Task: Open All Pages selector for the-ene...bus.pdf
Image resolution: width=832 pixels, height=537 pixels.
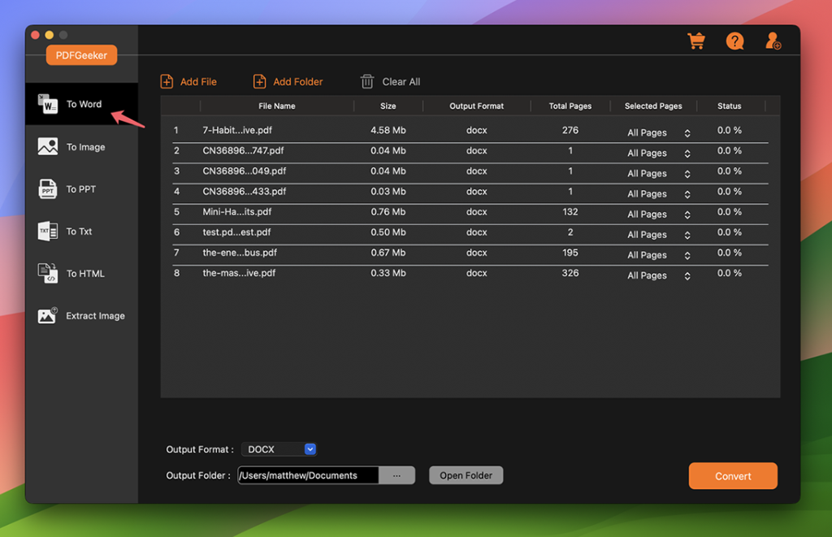Action: (658, 255)
